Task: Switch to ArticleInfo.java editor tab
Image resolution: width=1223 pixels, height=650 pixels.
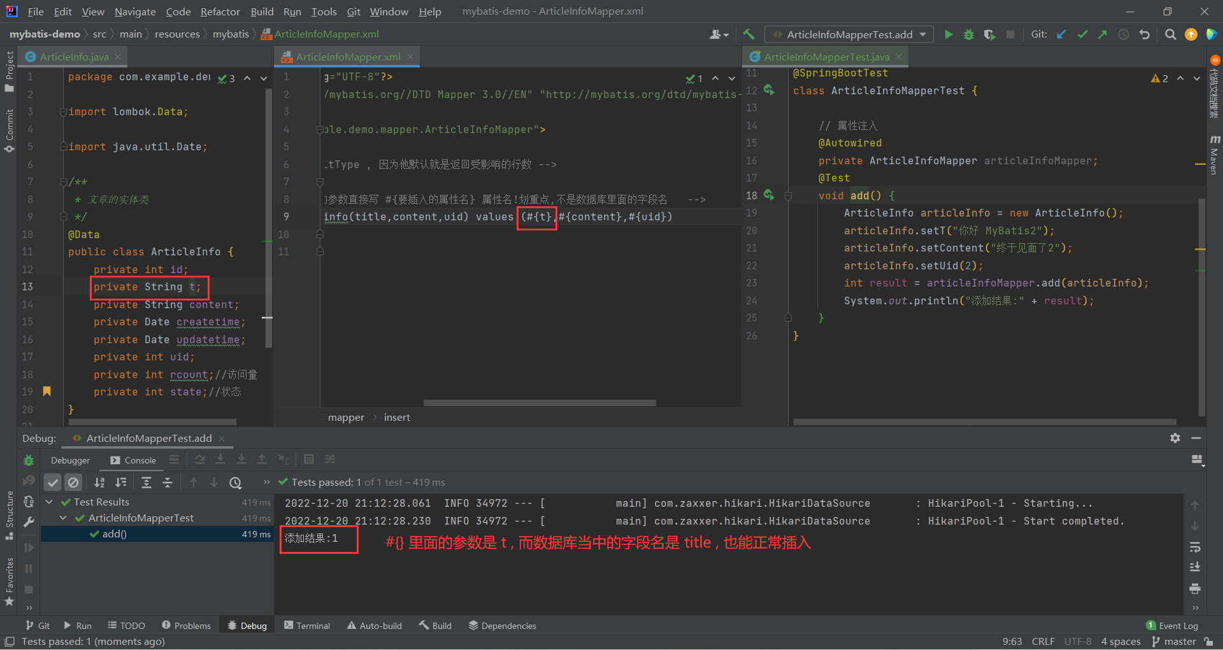Action: point(74,57)
